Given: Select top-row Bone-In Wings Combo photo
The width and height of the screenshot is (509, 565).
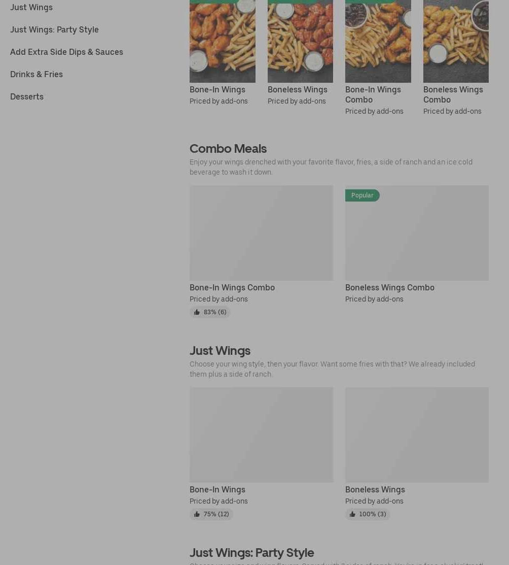Looking at the screenshot, I should tap(378, 41).
